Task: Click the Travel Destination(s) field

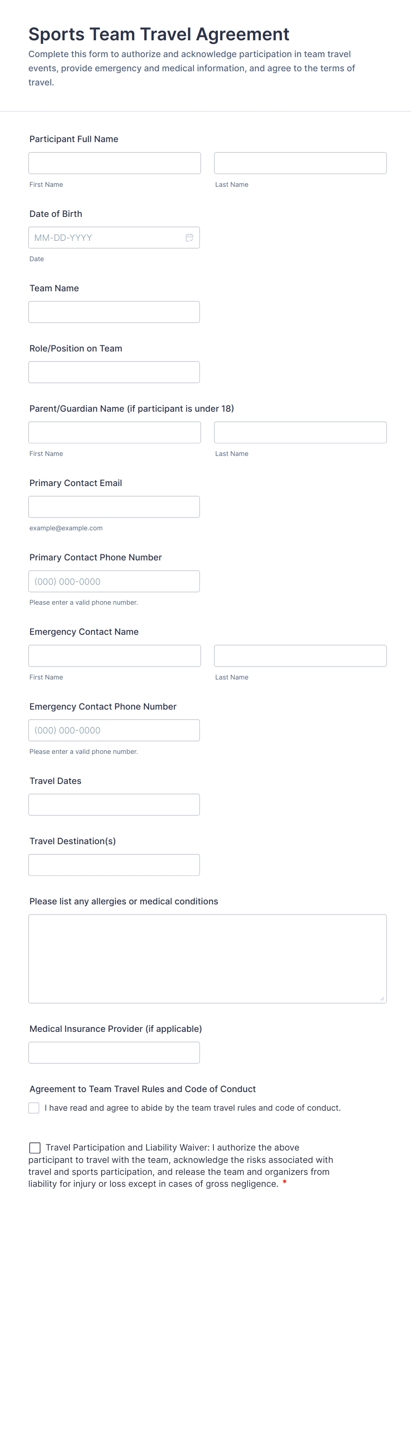Action: [114, 865]
